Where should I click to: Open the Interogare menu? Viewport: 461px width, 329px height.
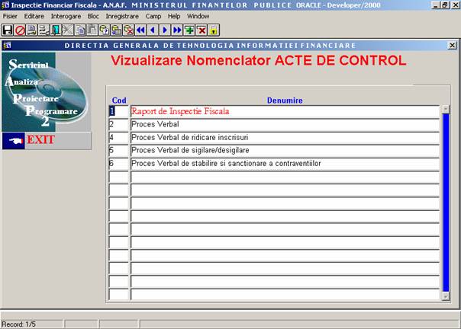coord(66,16)
